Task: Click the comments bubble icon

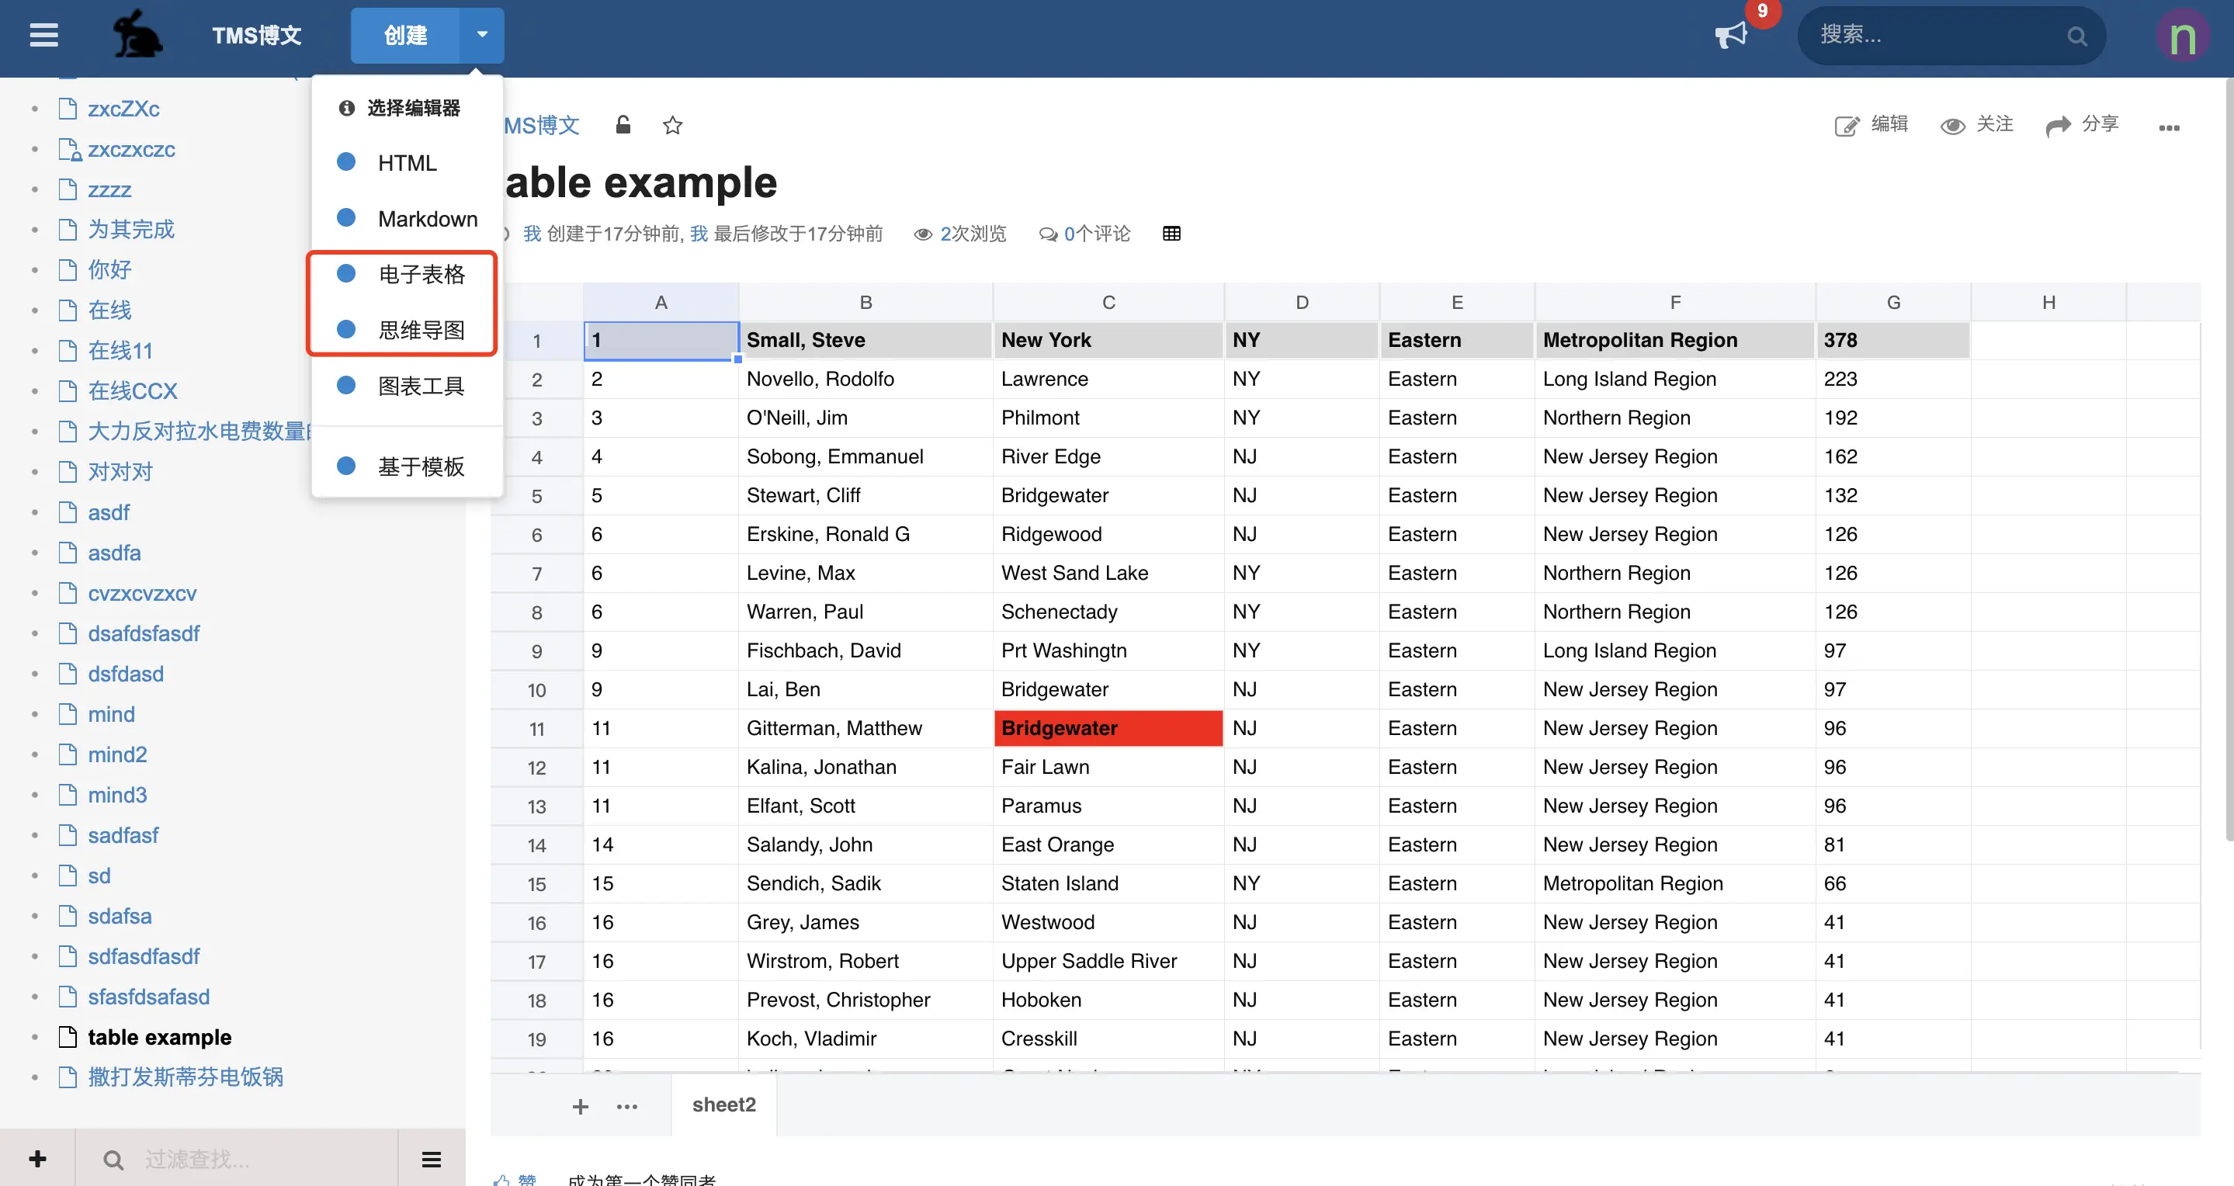Action: 1048,234
